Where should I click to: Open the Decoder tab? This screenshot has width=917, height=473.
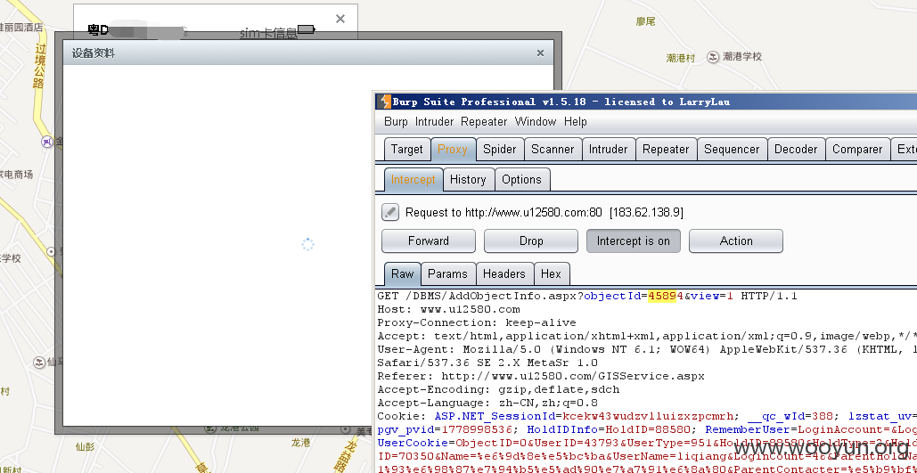point(796,149)
